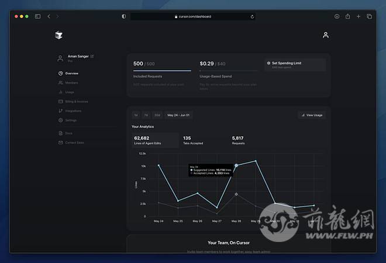This screenshot has height=263, width=386.
Task: Click the May 28 accepted lines diamond marker
Action: (x=236, y=194)
